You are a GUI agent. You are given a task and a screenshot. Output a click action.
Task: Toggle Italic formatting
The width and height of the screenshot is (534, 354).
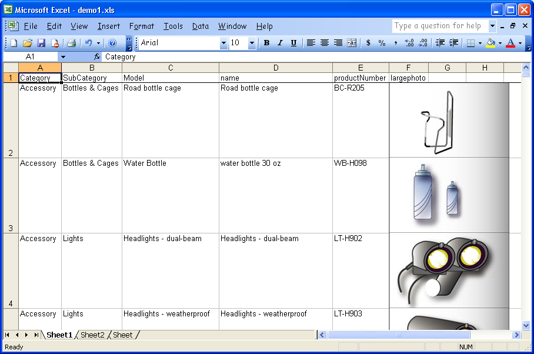[x=280, y=43]
